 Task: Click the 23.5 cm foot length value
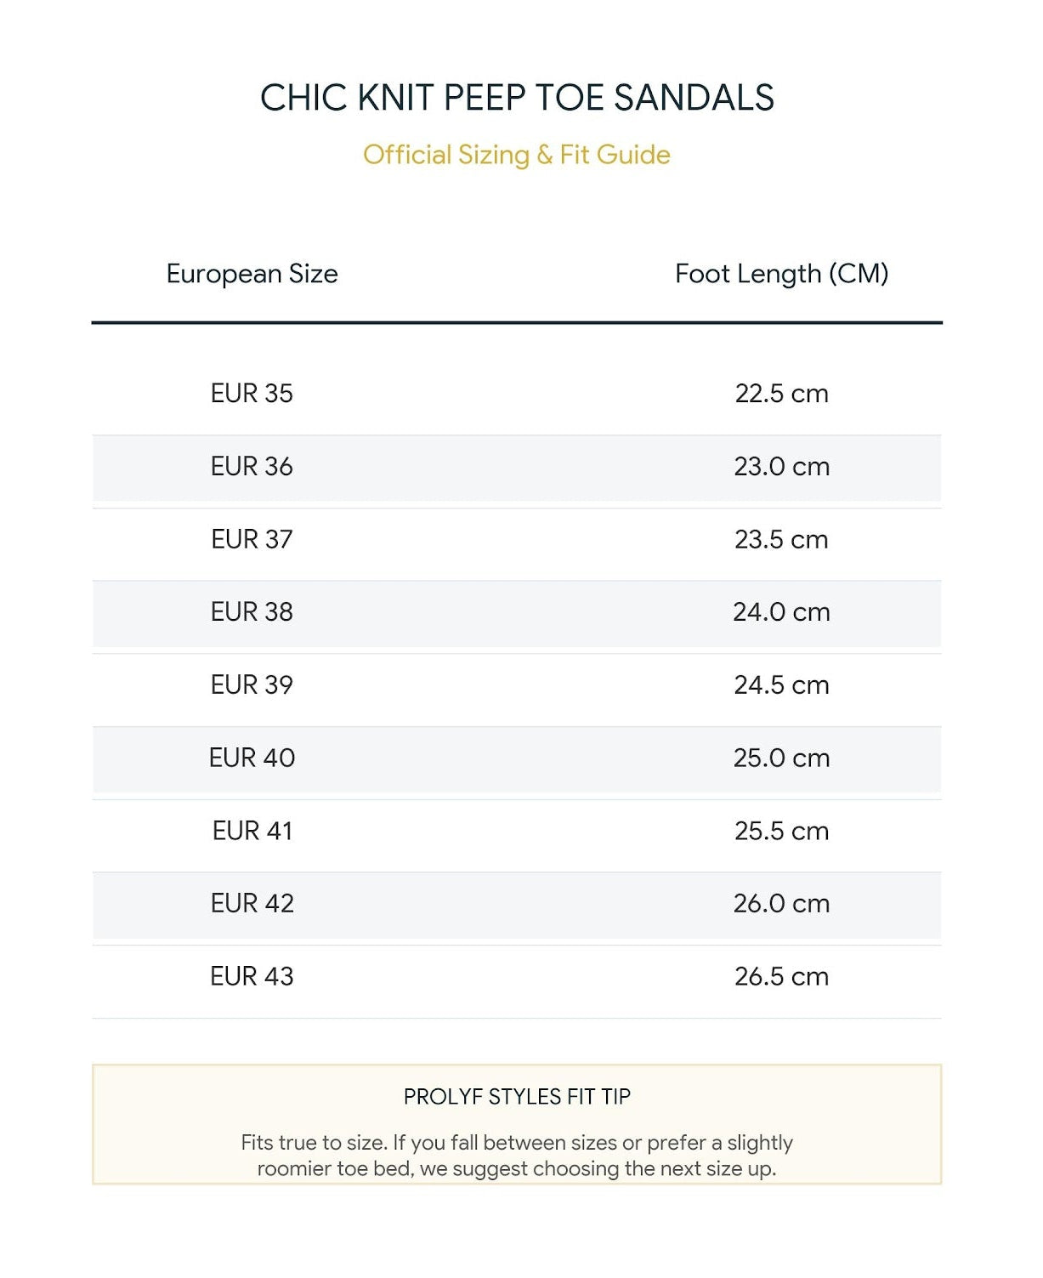click(781, 539)
